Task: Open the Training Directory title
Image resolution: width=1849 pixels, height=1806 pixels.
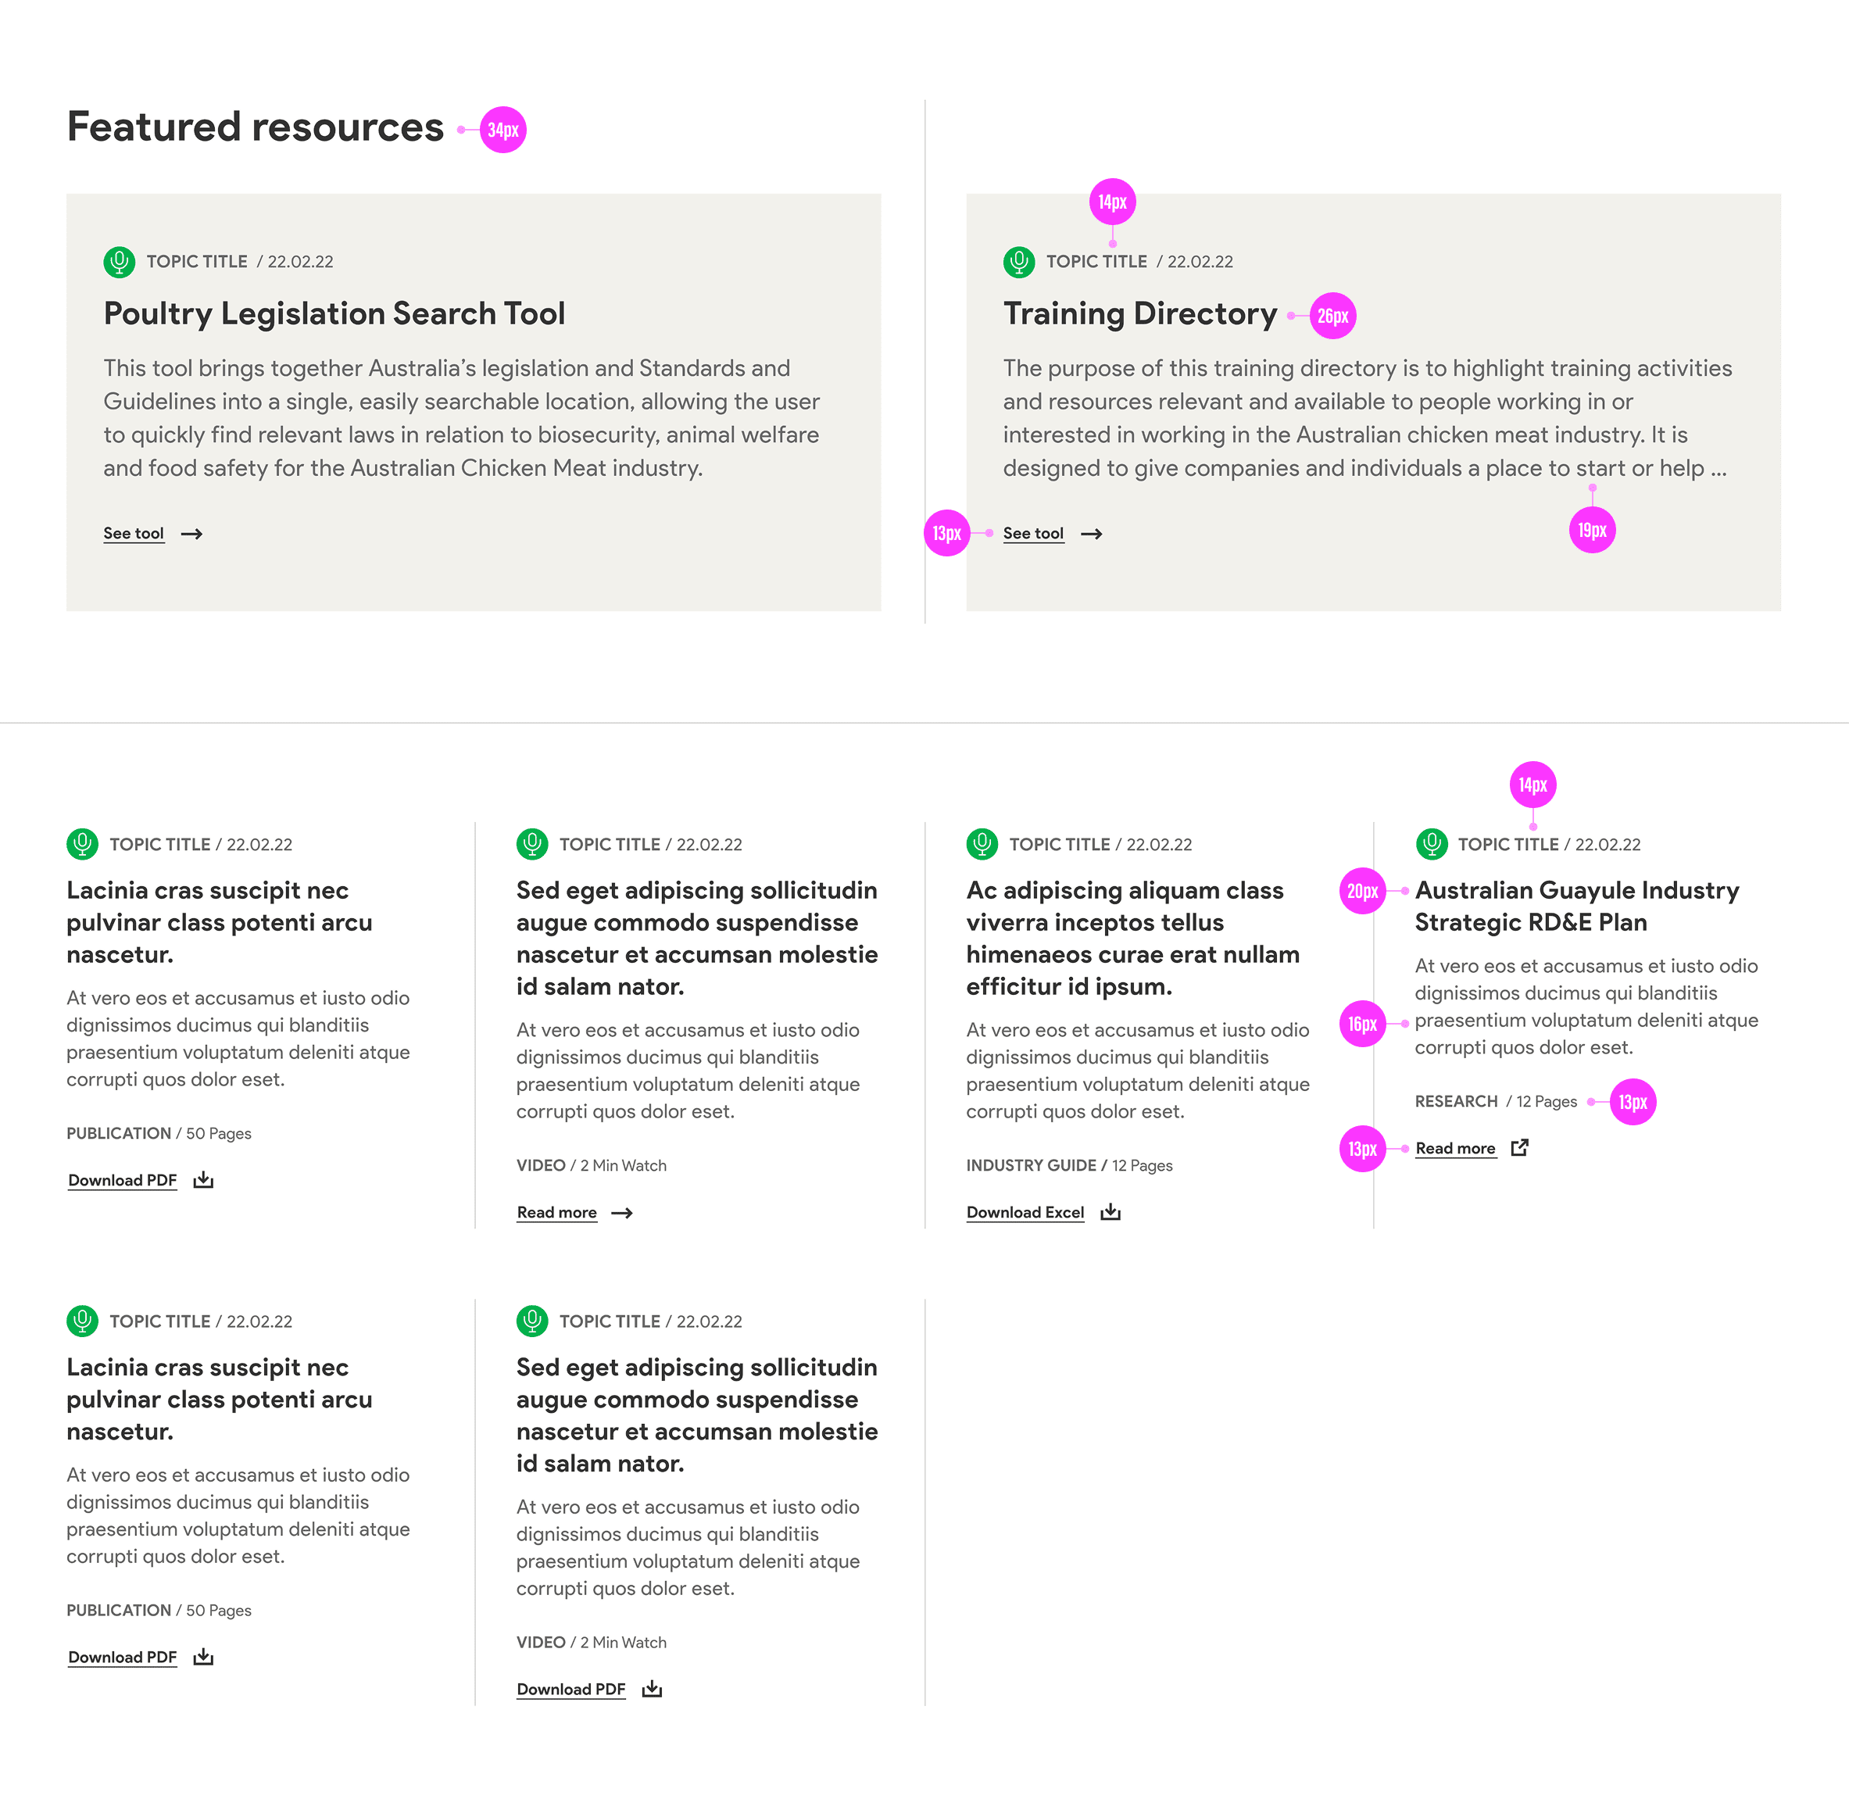Action: click(1140, 314)
